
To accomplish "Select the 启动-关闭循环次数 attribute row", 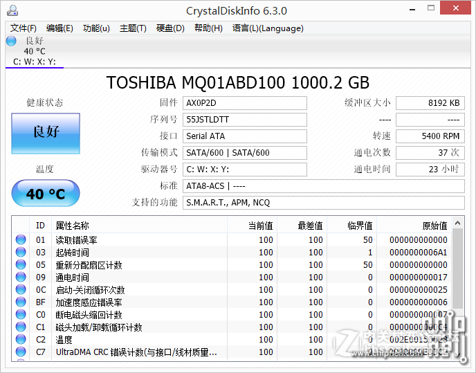I will click(x=232, y=289).
